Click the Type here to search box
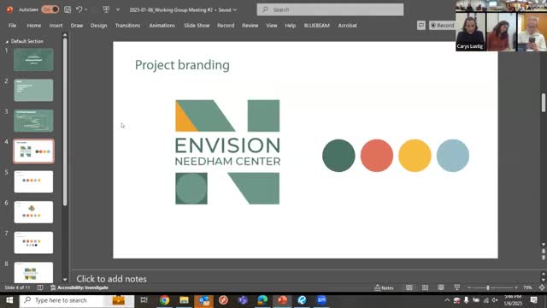 [x=77, y=300]
